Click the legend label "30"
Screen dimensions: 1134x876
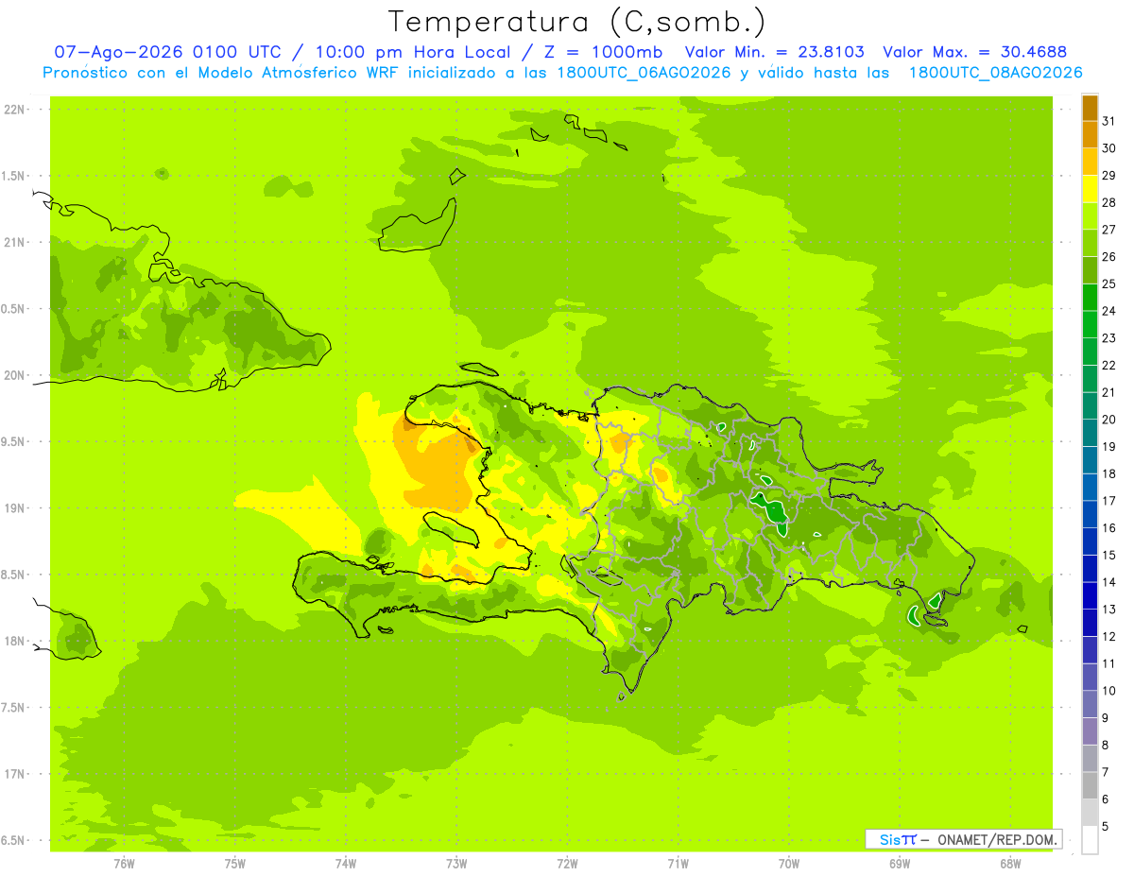tap(1109, 148)
